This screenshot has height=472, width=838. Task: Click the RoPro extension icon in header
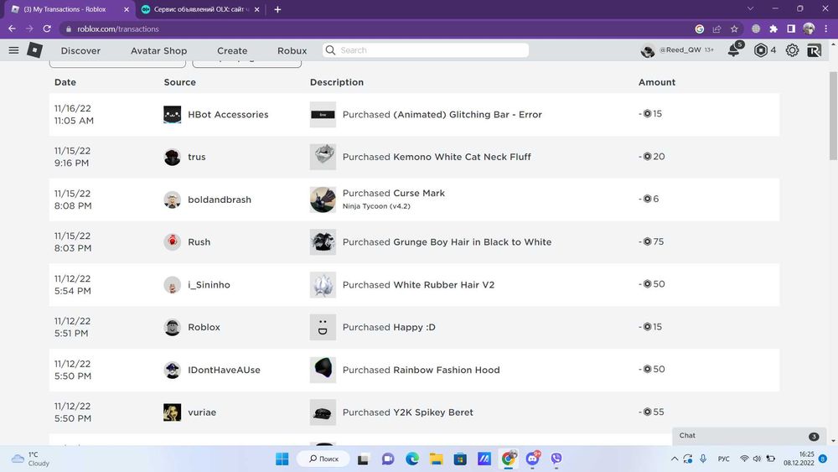click(814, 50)
